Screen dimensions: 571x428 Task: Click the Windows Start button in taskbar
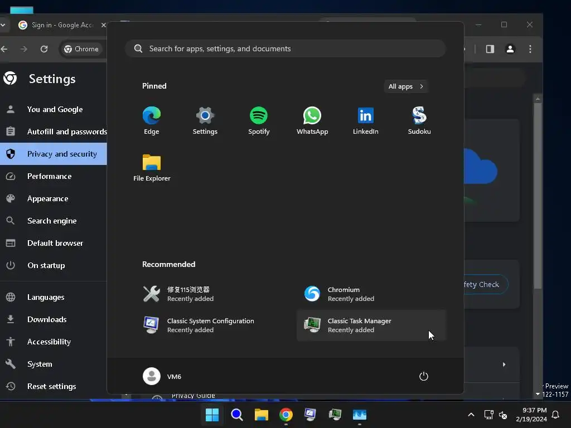(212, 415)
